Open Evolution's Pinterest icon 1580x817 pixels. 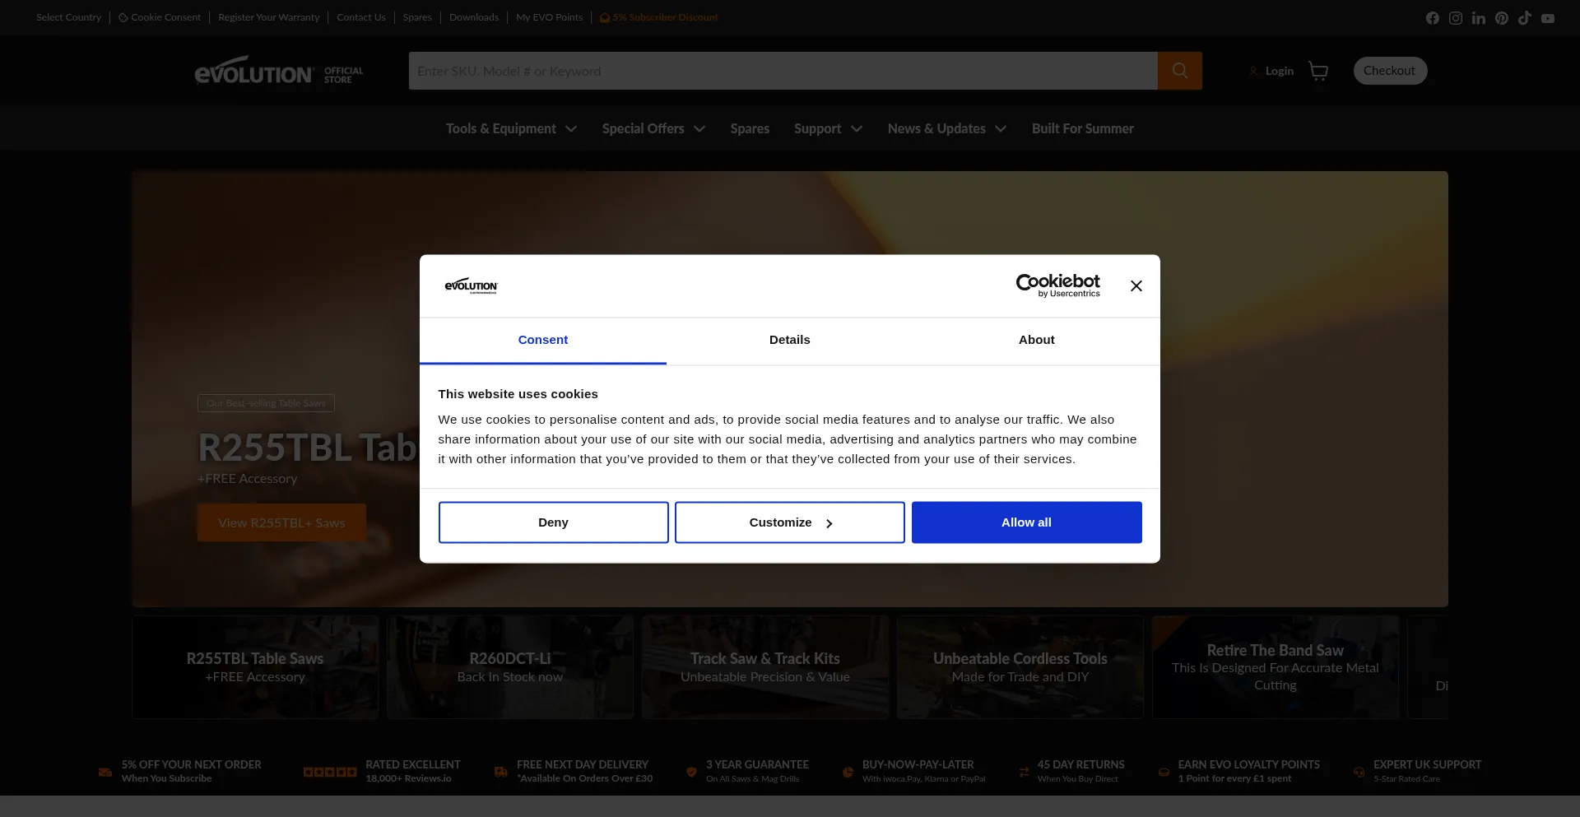(1502, 18)
